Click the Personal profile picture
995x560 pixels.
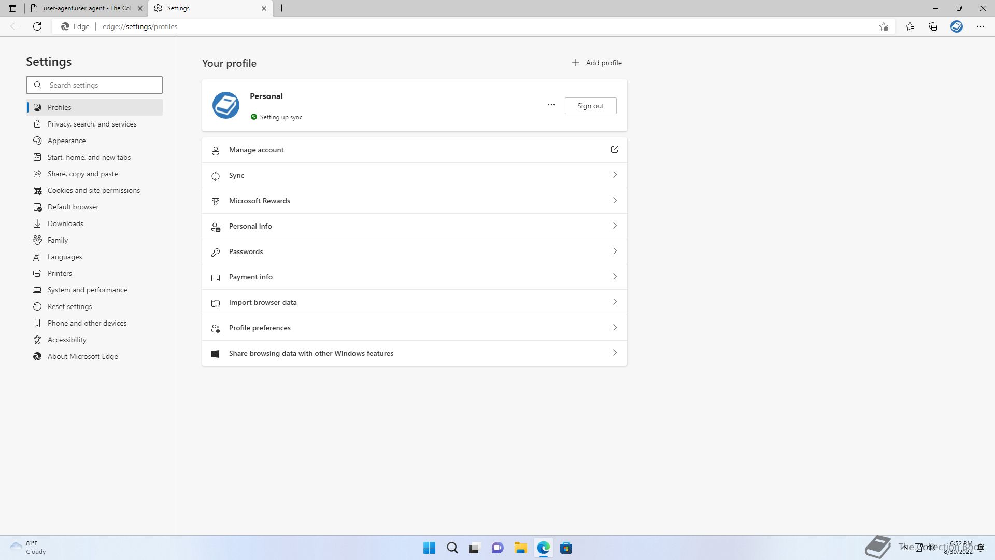[226, 105]
